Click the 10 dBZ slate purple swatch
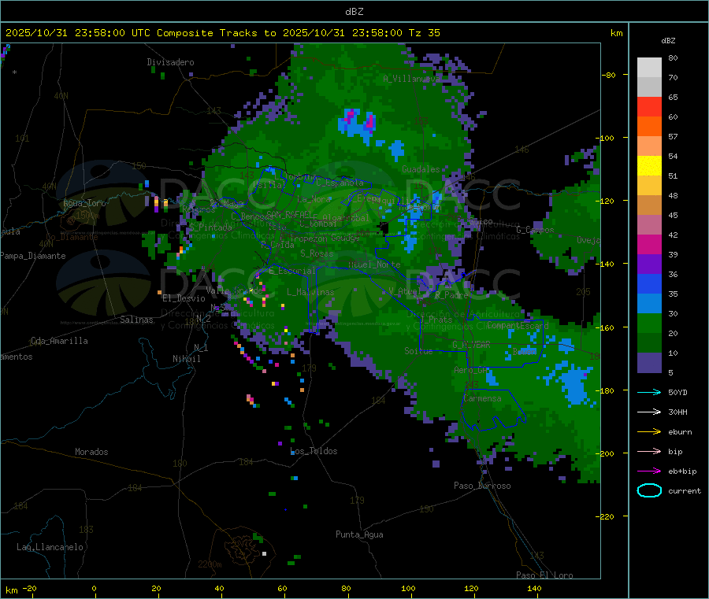Viewport: 709px width, 599px height. click(649, 363)
